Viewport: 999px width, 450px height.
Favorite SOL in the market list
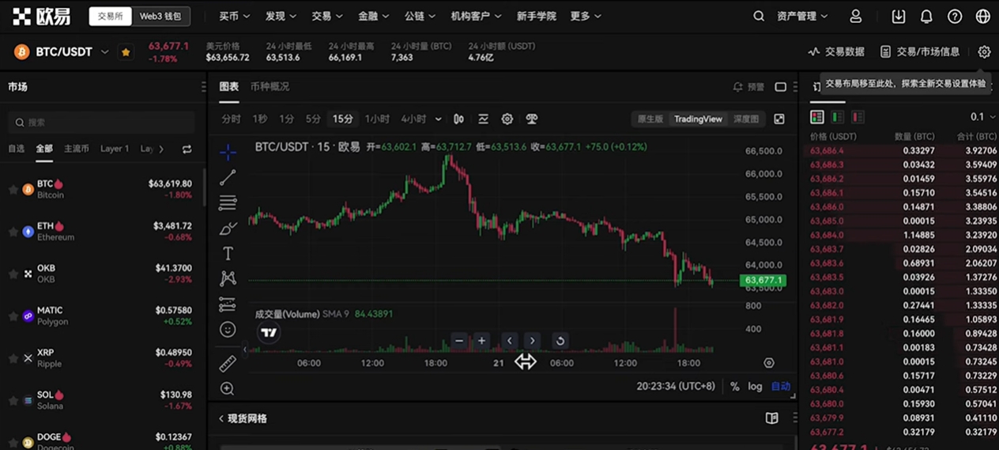13,400
